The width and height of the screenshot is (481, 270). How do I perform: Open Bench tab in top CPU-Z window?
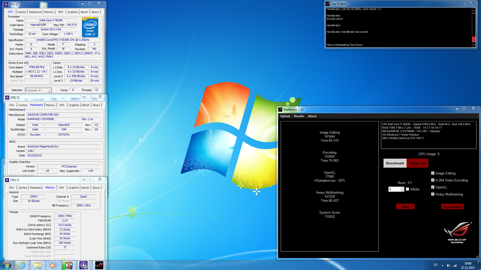coord(84,12)
